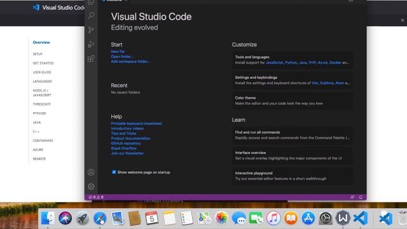Open Mail from the dock
Viewport: 407px width, 229px height.
[117, 218]
